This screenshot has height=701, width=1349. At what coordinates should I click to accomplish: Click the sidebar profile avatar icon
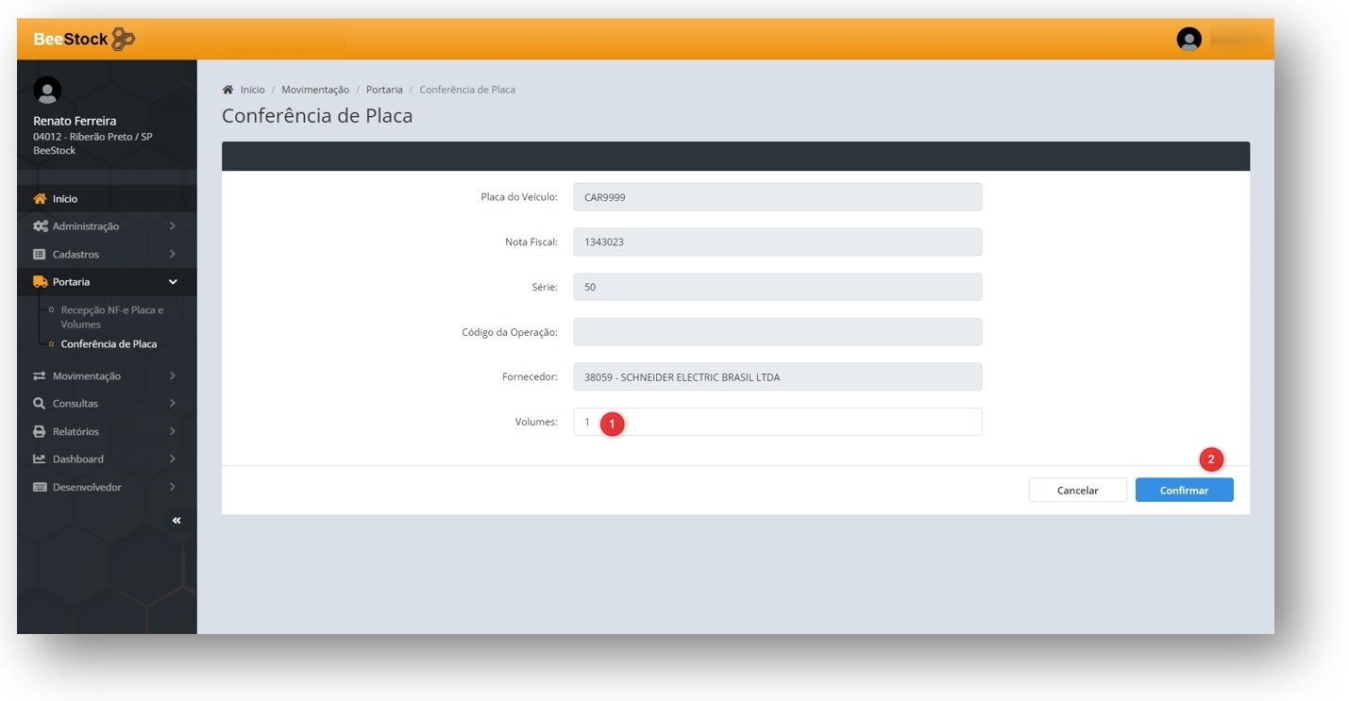click(47, 91)
